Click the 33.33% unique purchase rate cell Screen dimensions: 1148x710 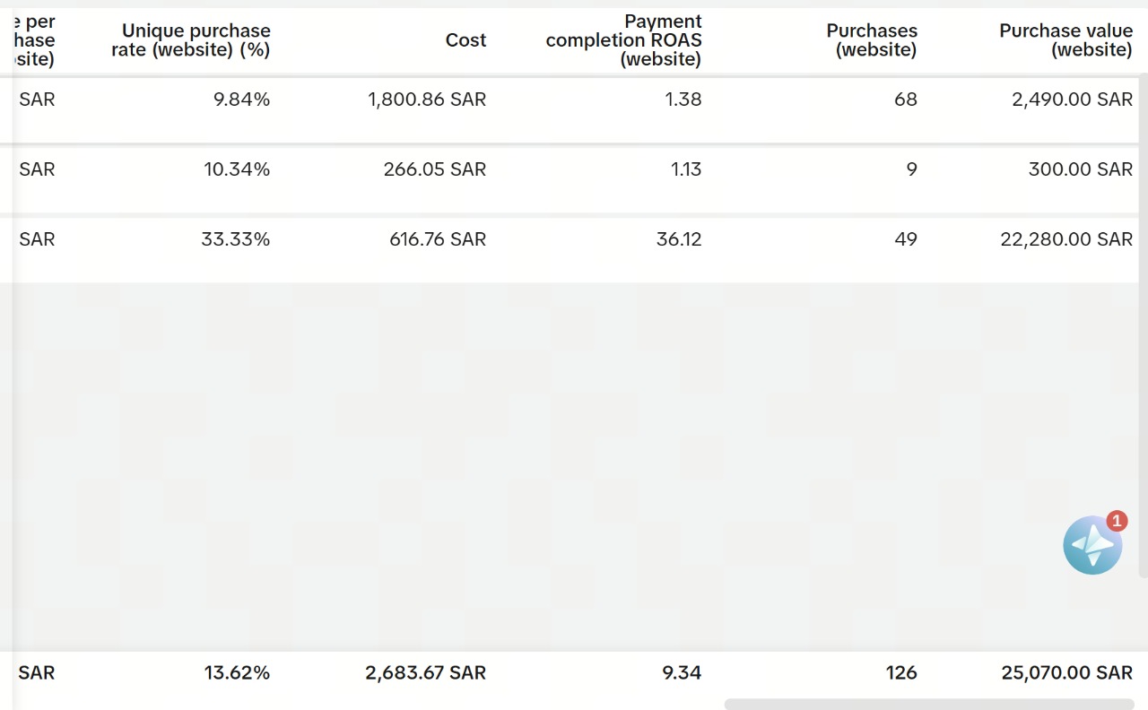coord(236,239)
